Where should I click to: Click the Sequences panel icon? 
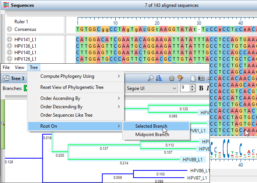coord(6,5)
